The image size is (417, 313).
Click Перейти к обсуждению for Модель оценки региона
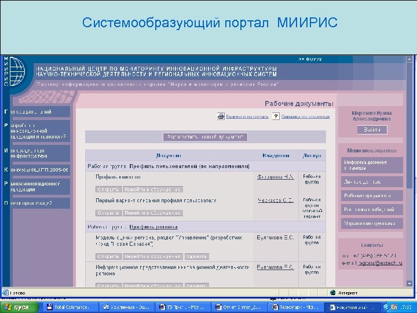tap(153, 257)
